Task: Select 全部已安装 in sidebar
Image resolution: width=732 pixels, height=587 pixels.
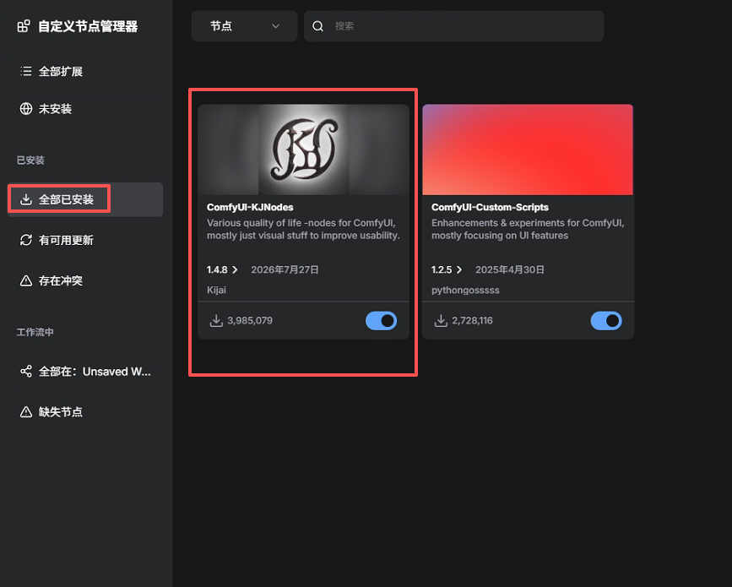Action: click(x=85, y=199)
